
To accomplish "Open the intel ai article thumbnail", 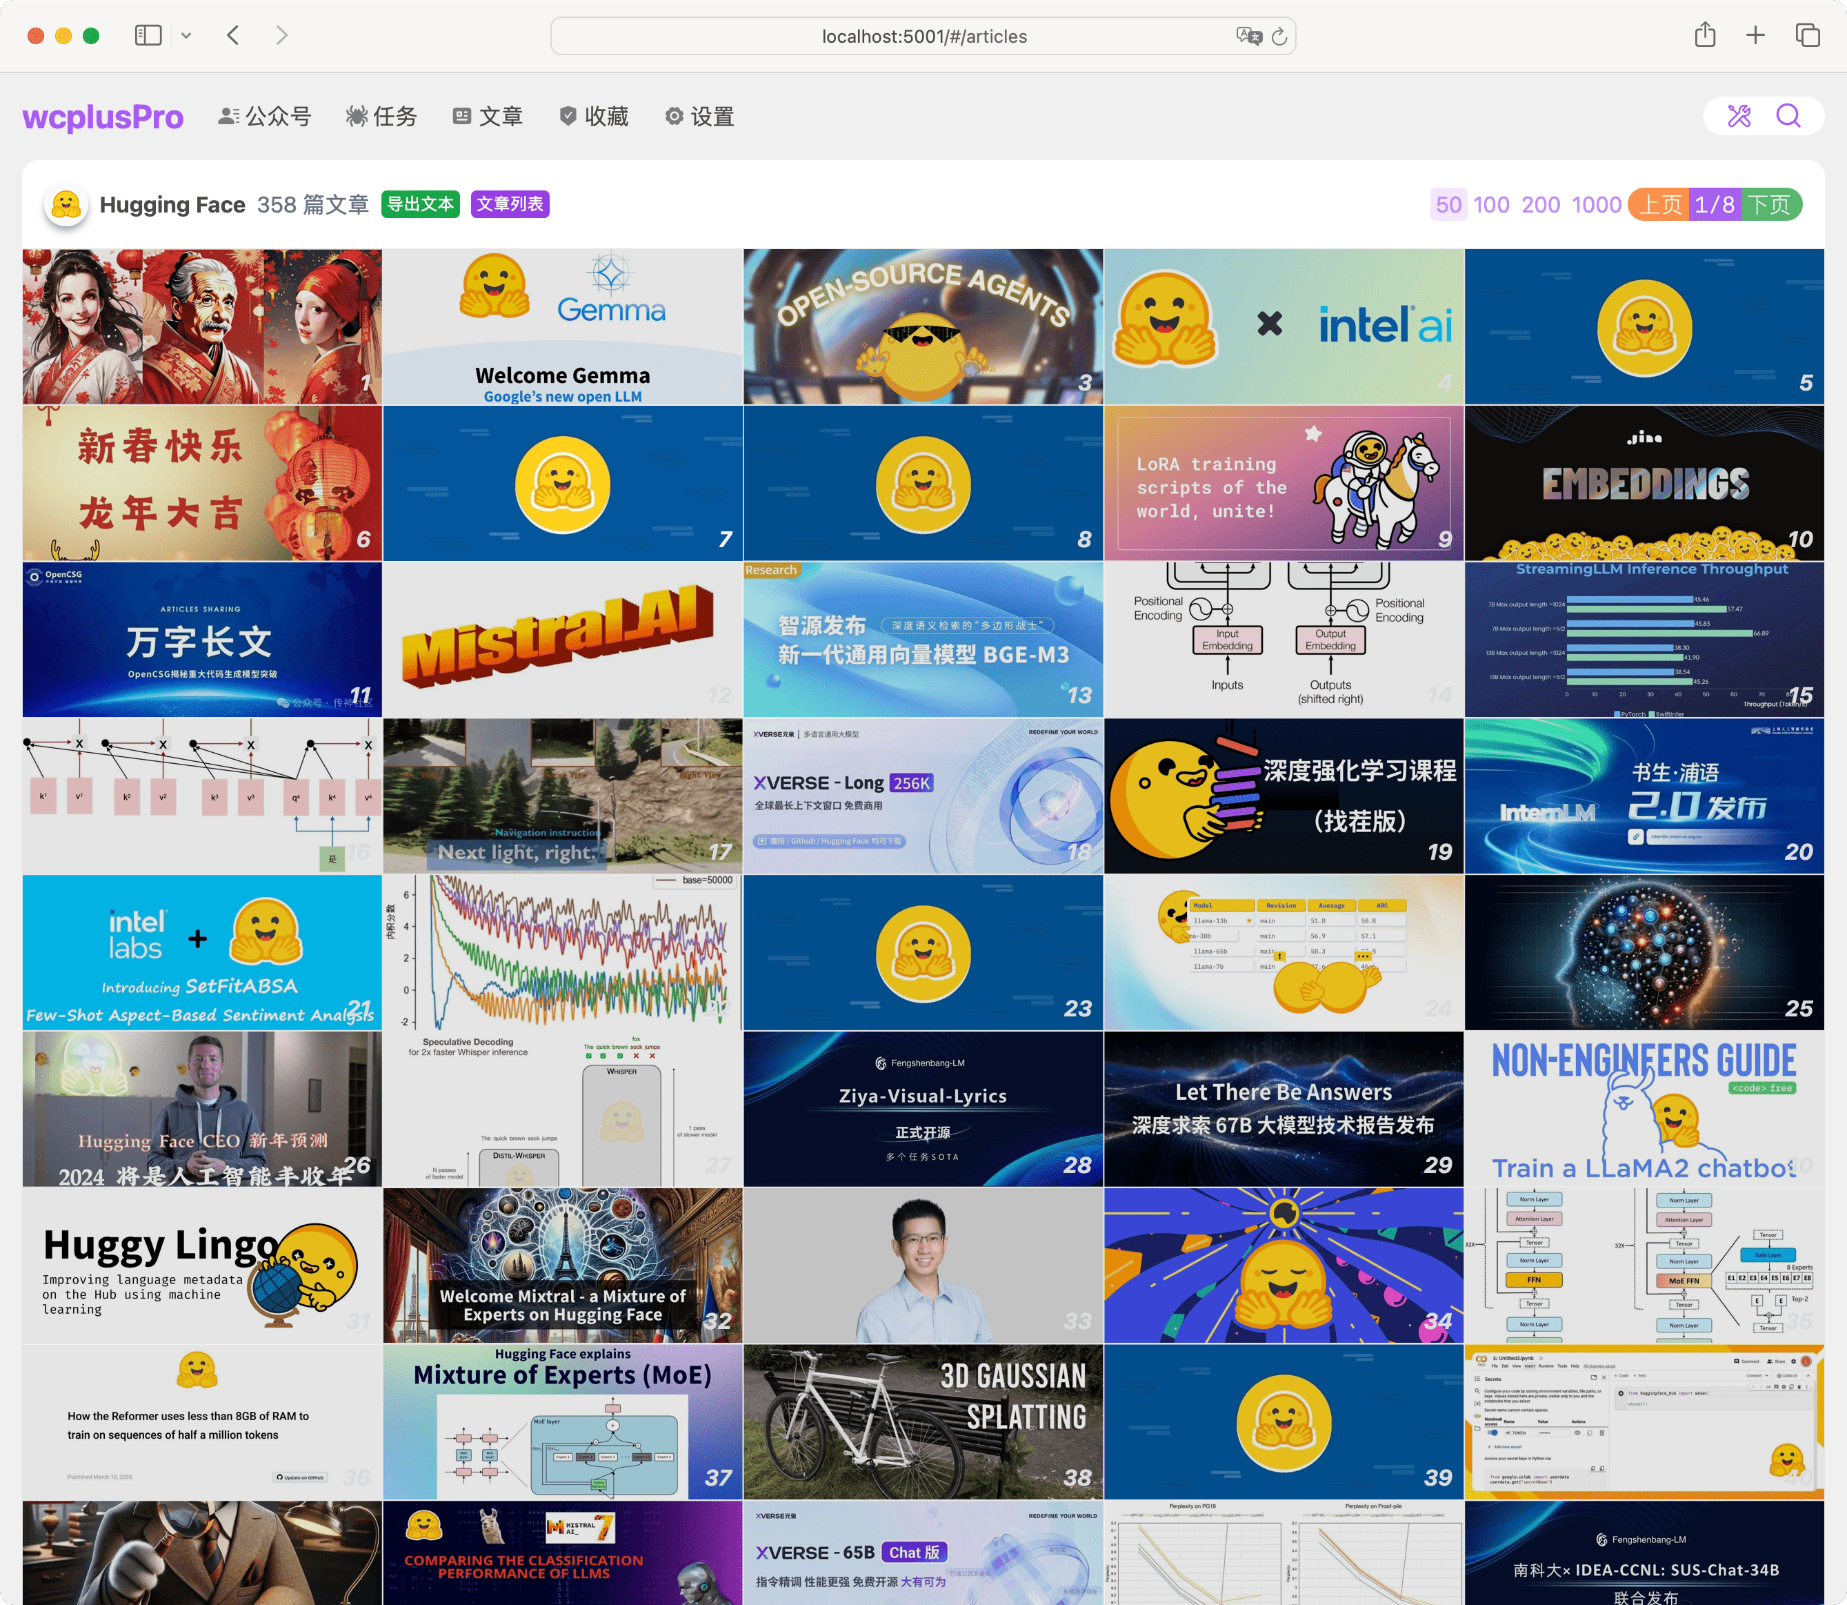I will (1284, 327).
